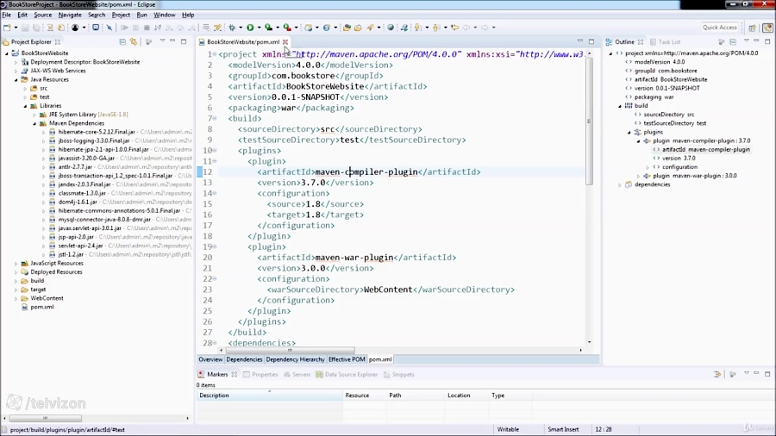The image size is (776, 436).
Task: Select the WebContent folder in Project Explorer
Action: tap(47, 299)
